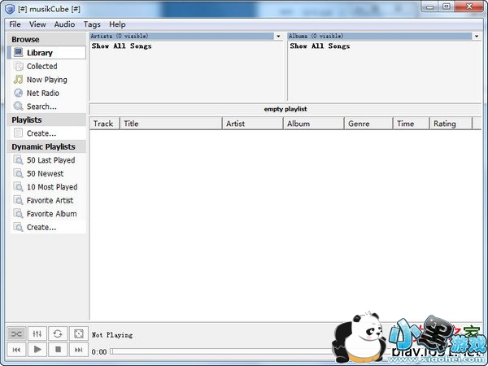This screenshot has width=488, height=366.
Task: Click the empty playlist info bar
Action: pyautogui.click(x=285, y=109)
